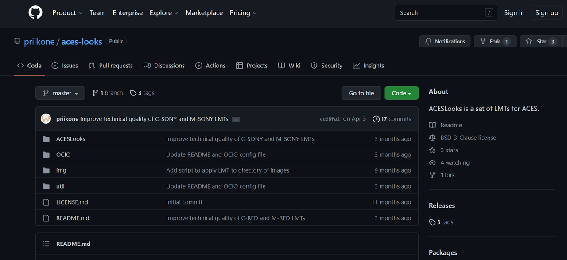
Task: Switch to the Actions tab
Action: tap(210, 66)
